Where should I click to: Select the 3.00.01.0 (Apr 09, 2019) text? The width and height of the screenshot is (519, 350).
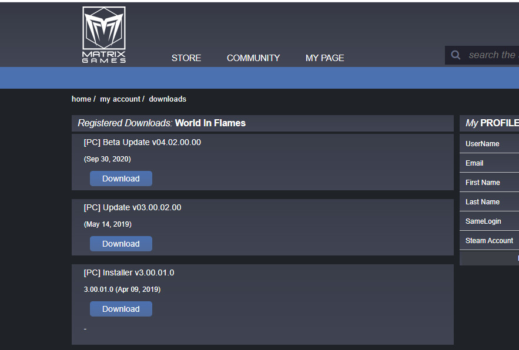pos(122,290)
